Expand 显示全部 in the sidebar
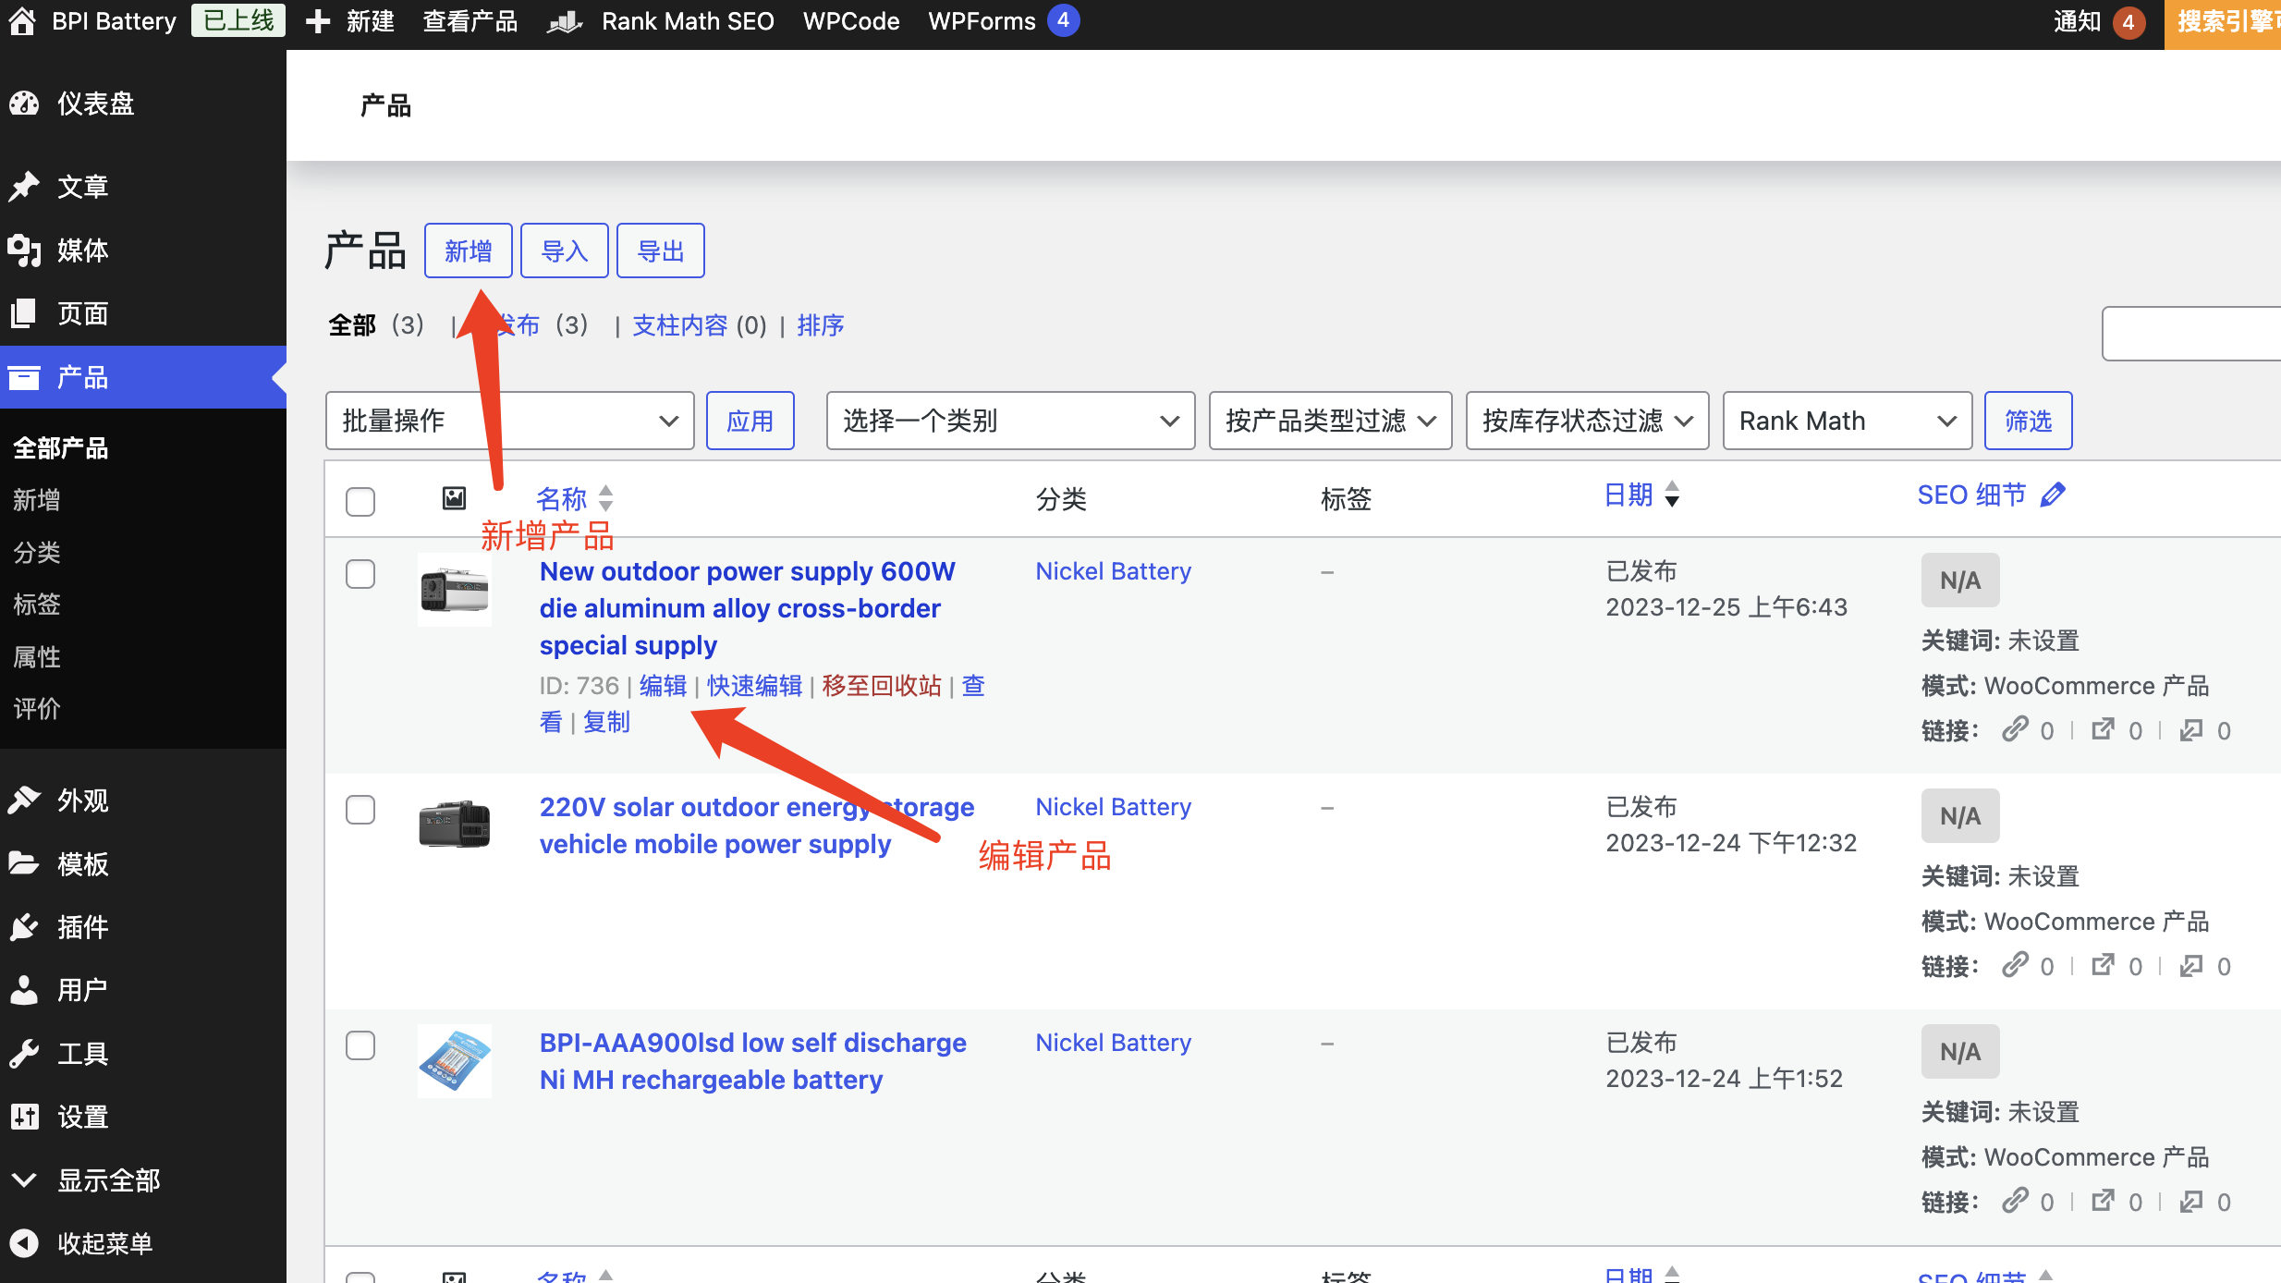The width and height of the screenshot is (2281, 1283). pyautogui.click(x=108, y=1180)
